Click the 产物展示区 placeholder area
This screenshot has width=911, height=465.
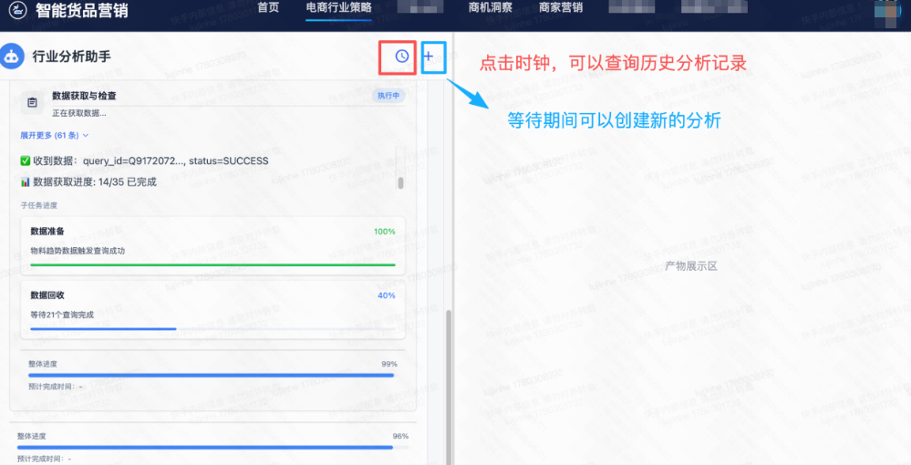click(x=691, y=266)
